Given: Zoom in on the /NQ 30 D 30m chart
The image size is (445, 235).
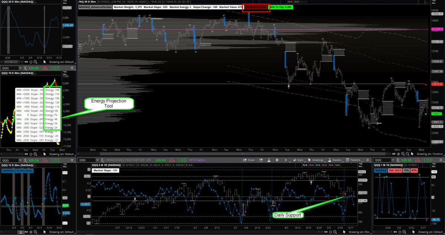Looking at the screenshot, I should tap(403, 154).
